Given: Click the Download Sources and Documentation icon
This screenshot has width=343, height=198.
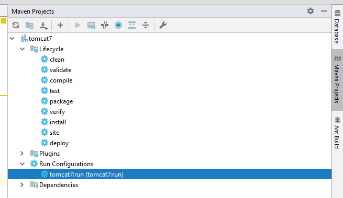Looking at the screenshot, I should coord(43,25).
